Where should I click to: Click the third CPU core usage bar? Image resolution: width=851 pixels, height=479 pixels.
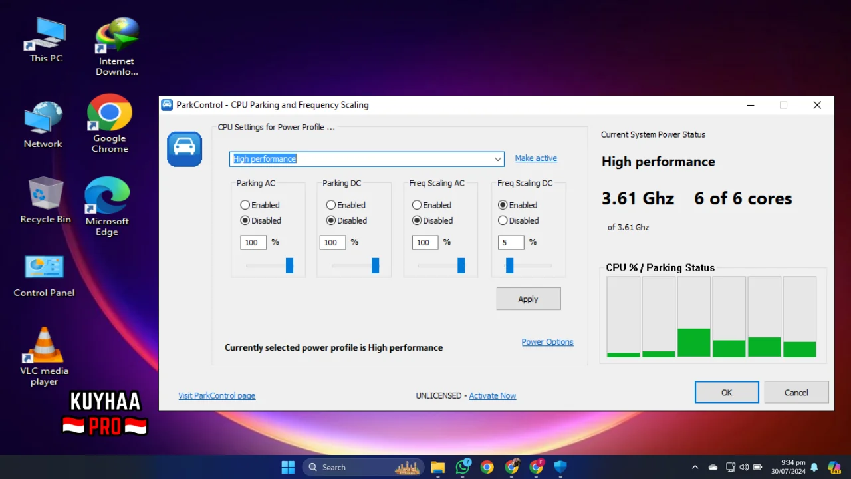[x=694, y=317]
